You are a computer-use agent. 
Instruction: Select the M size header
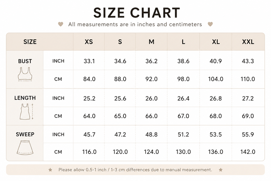coord(151,42)
